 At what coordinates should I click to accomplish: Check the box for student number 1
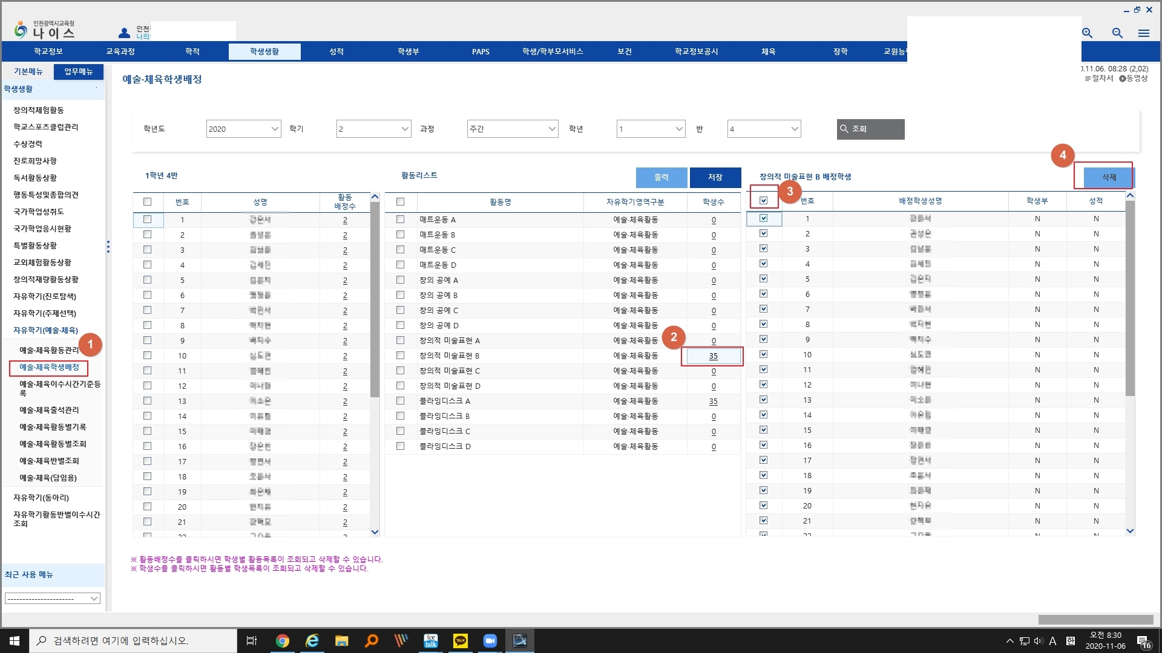click(147, 219)
